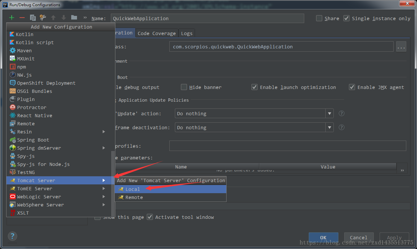The width and height of the screenshot is (417, 249).
Task: Click the Move Up arrow icon
Action: (53, 18)
